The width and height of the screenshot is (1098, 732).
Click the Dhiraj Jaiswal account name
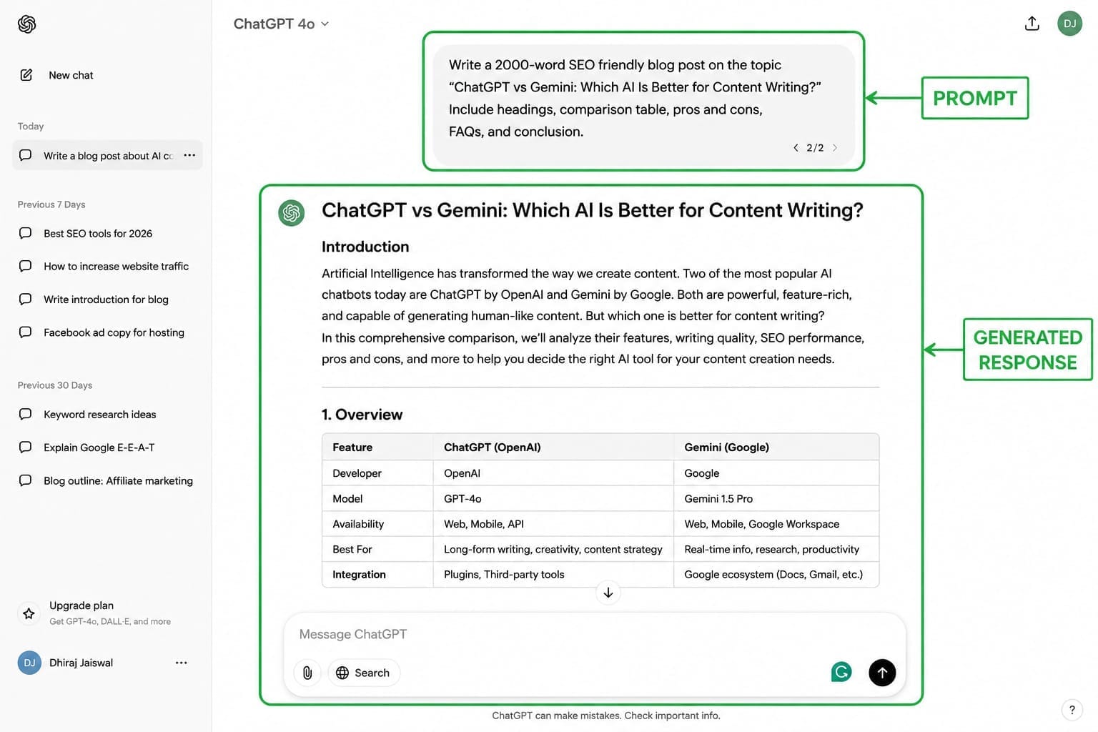81,663
